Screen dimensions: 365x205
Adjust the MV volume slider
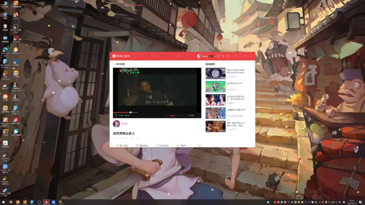pyautogui.click(x=177, y=116)
